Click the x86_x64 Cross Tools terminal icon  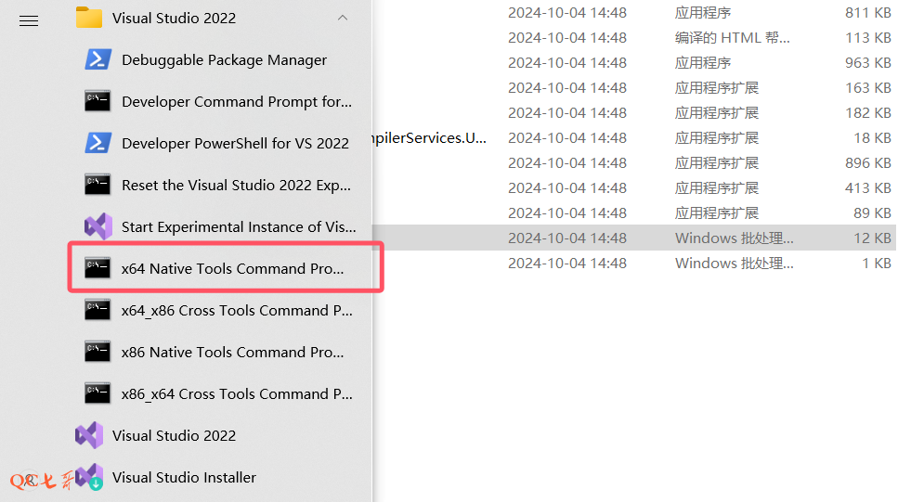pyautogui.click(x=98, y=393)
